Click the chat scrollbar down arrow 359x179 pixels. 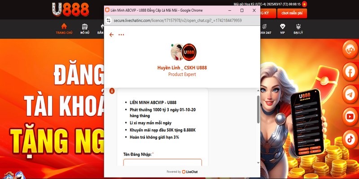[x=258, y=163]
